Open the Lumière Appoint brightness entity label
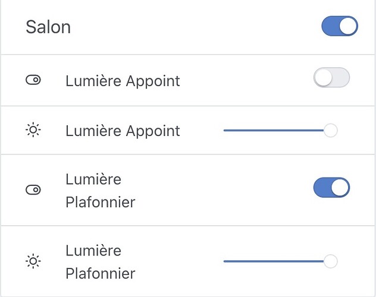The image size is (376, 297). coord(123,131)
